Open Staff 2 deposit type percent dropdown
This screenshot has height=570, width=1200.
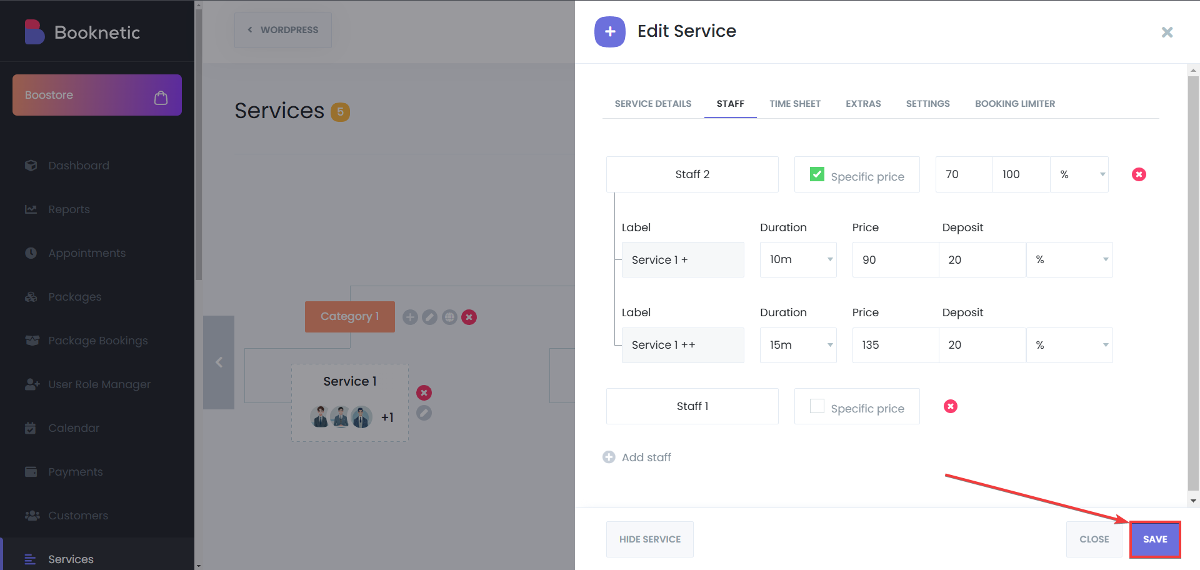1079,174
